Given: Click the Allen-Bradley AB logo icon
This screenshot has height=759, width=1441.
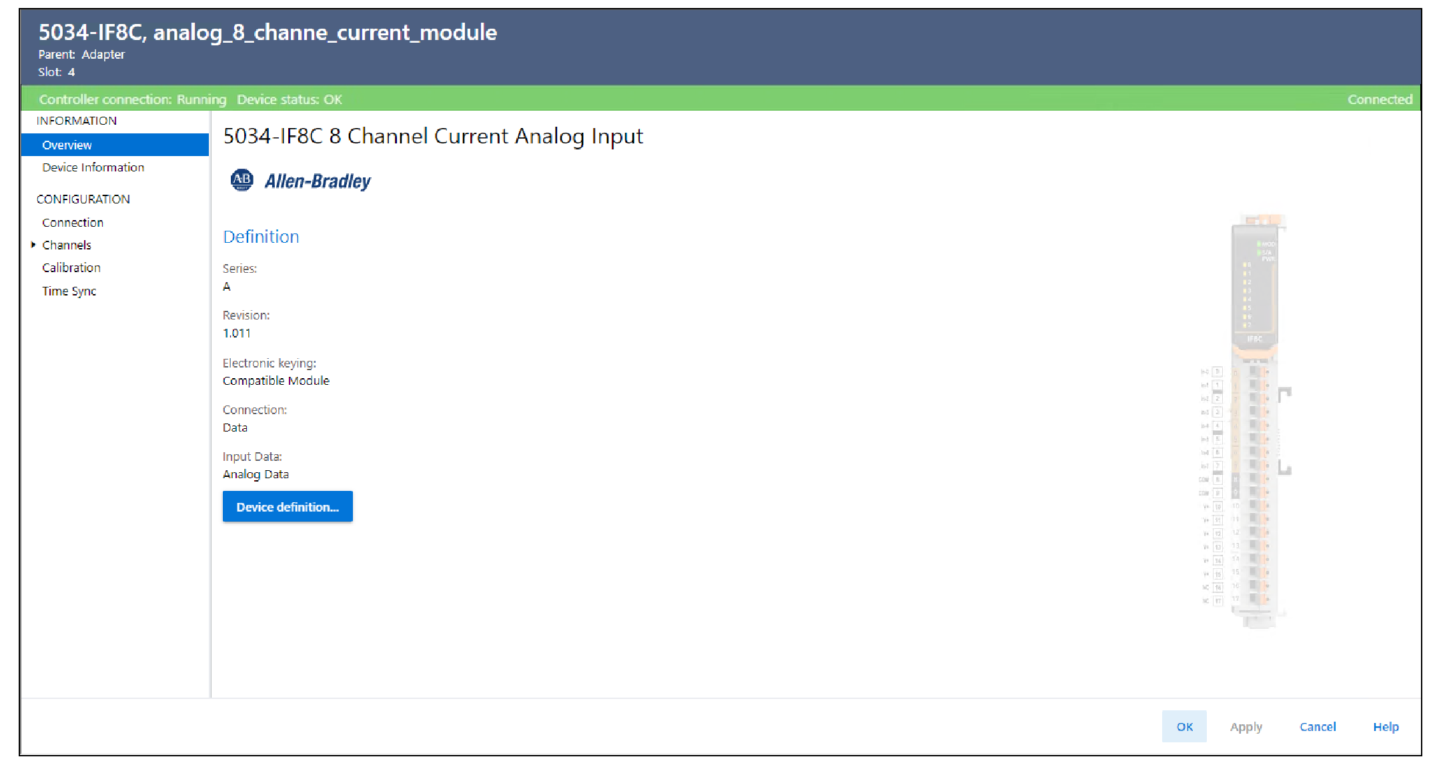Looking at the screenshot, I should coord(242,180).
